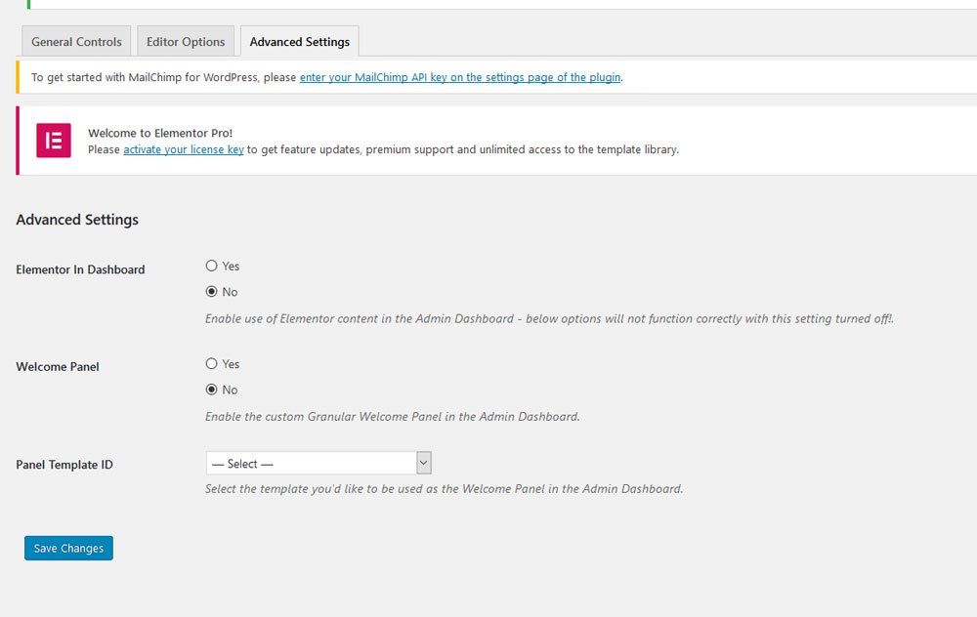The height and width of the screenshot is (617, 977).
Task: Click the Granular Welcome Panel description text
Action: [392, 417]
